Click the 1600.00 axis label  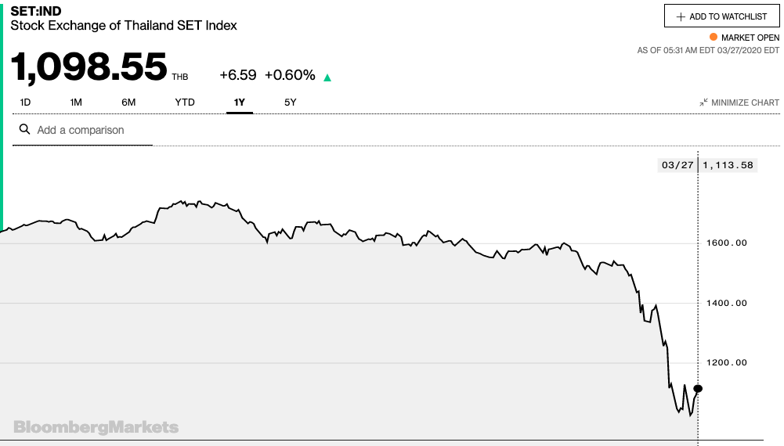727,243
